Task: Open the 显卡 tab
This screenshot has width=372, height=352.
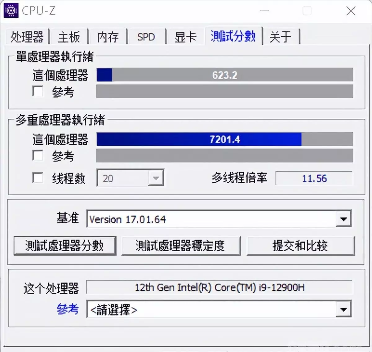Action: point(185,37)
